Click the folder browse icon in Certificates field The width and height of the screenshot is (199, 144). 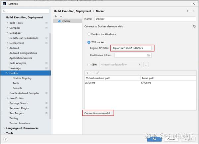pyautogui.click(x=149, y=55)
